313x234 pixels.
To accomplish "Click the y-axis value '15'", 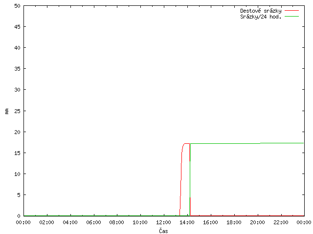I will tap(18, 153).
